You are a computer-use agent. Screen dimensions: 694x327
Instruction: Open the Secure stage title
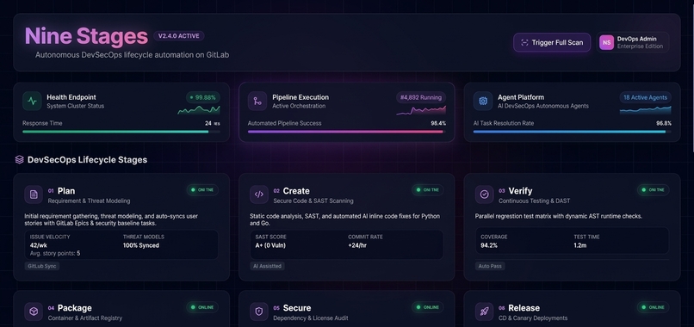point(297,308)
